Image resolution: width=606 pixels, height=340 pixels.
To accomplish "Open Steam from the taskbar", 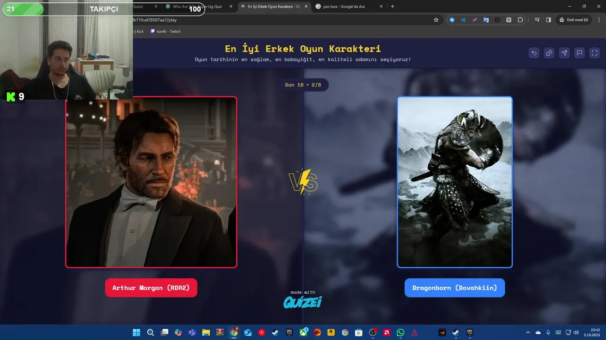I will click(x=276, y=332).
